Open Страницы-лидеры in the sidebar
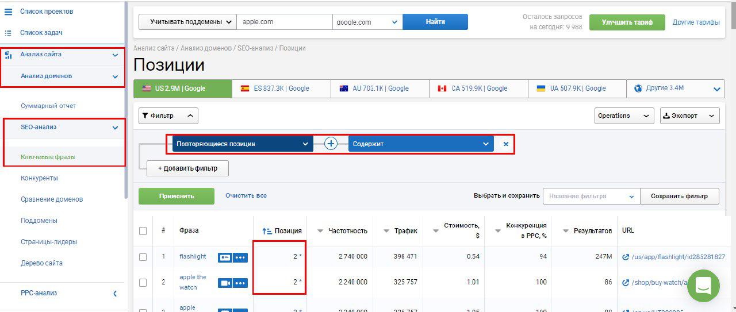This screenshot has width=736, height=312. (49, 242)
